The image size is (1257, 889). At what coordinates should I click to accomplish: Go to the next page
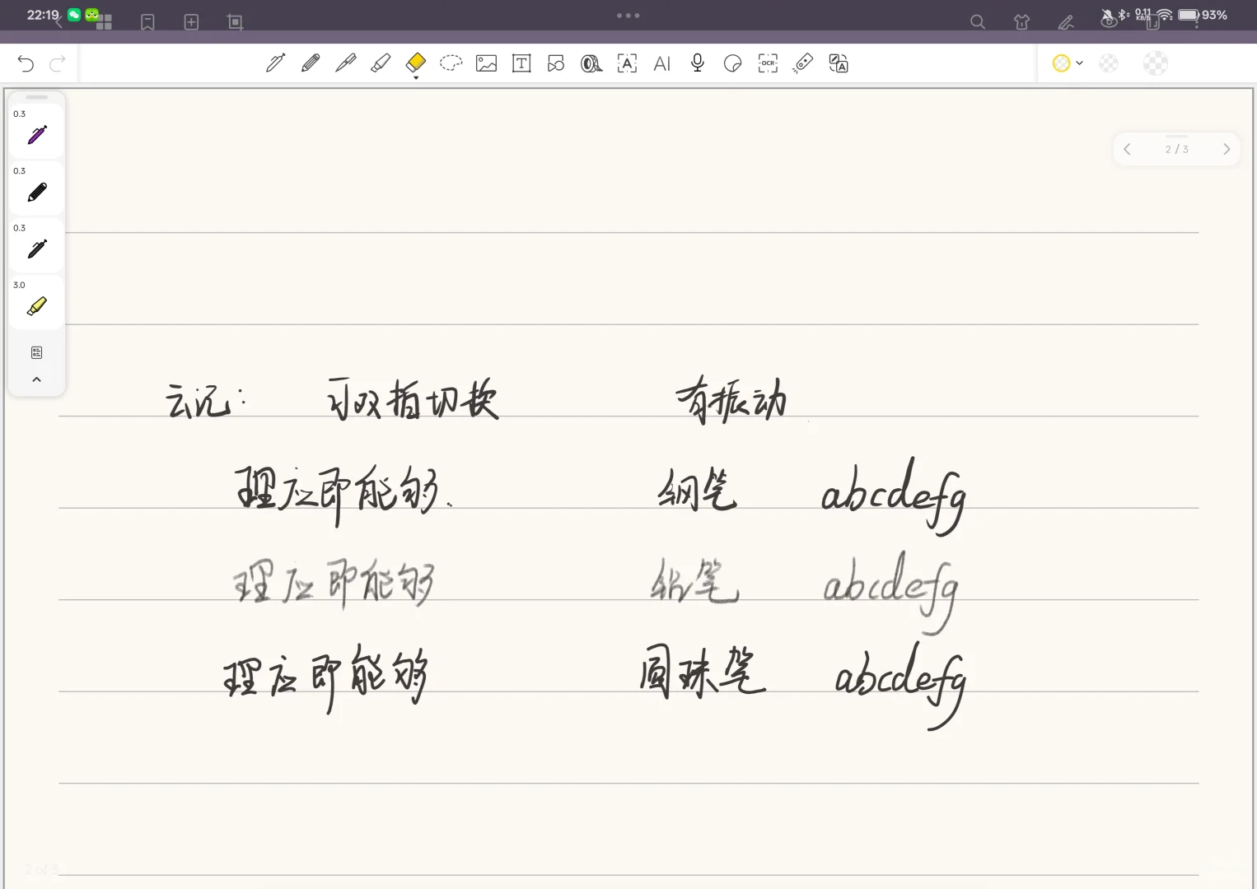click(x=1227, y=149)
